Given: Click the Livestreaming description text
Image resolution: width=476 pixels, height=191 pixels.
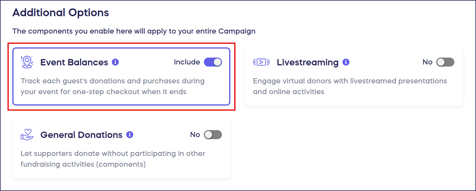Looking at the screenshot, I should point(350,86).
